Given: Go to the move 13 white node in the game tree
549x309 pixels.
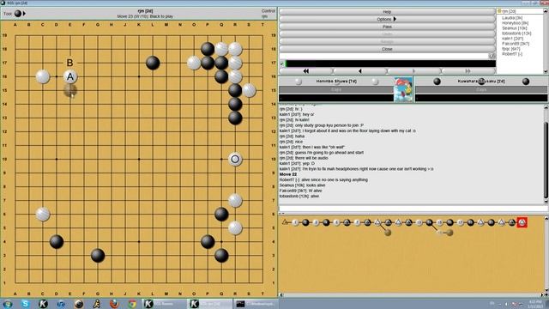Looking at the screenshot, I should [x=419, y=222].
